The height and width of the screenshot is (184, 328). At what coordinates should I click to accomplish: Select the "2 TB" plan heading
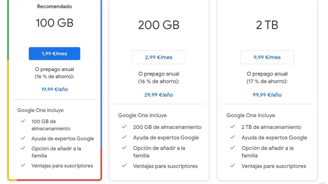point(266,25)
